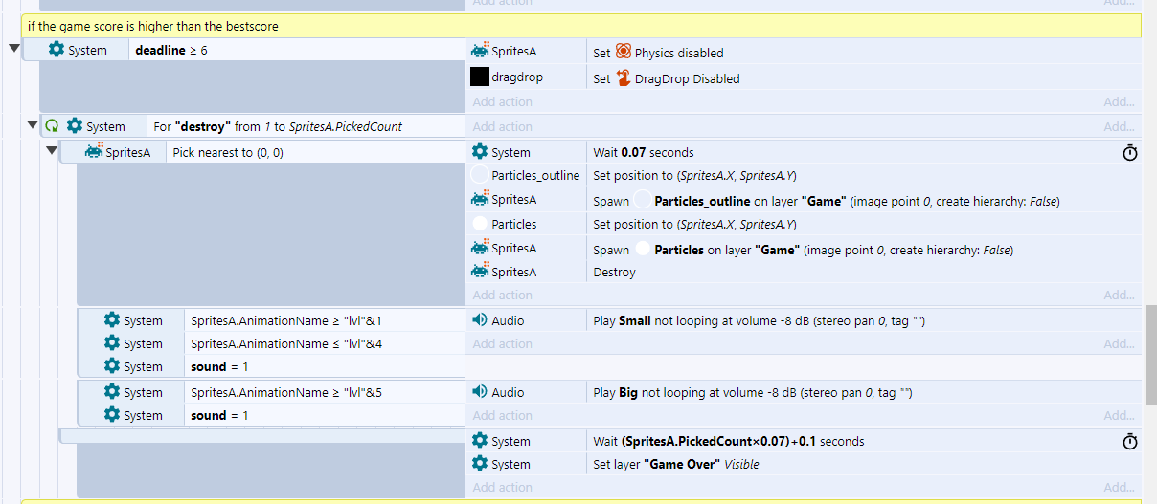Collapse the For "destroy" loop sub-event
This screenshot has width=1157, height=504.
(34, 125)
